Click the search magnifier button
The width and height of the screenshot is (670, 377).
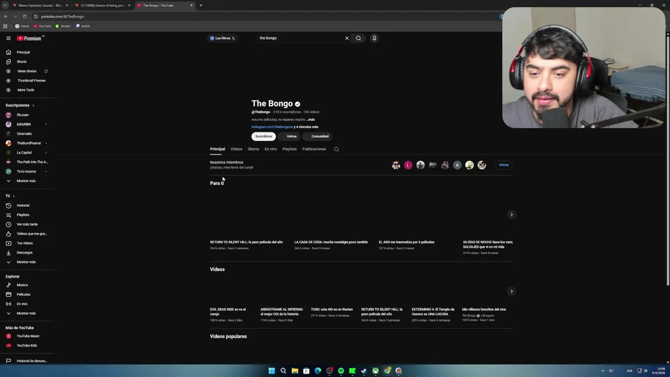point(359,38)
